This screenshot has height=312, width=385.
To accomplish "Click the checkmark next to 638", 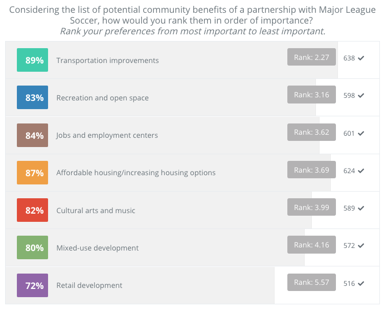I will pos(361,58).
